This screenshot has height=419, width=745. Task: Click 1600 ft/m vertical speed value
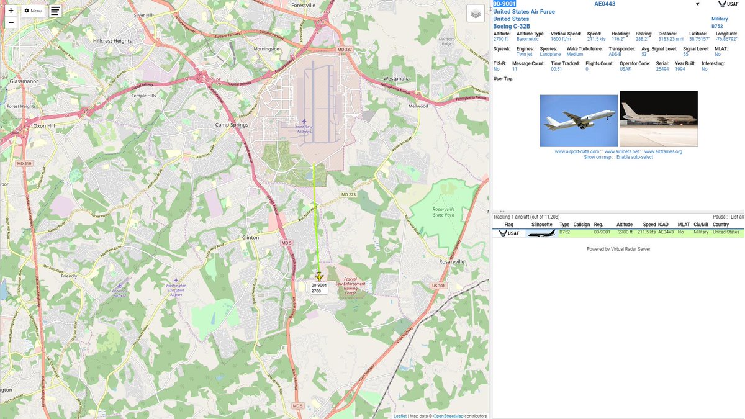pos(561,39)
